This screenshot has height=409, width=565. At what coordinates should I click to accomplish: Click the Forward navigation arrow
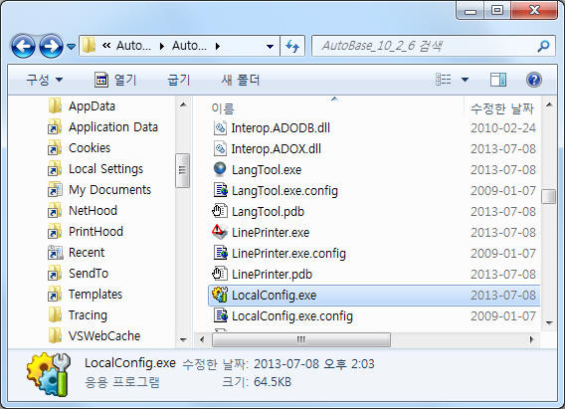(51, 46)
